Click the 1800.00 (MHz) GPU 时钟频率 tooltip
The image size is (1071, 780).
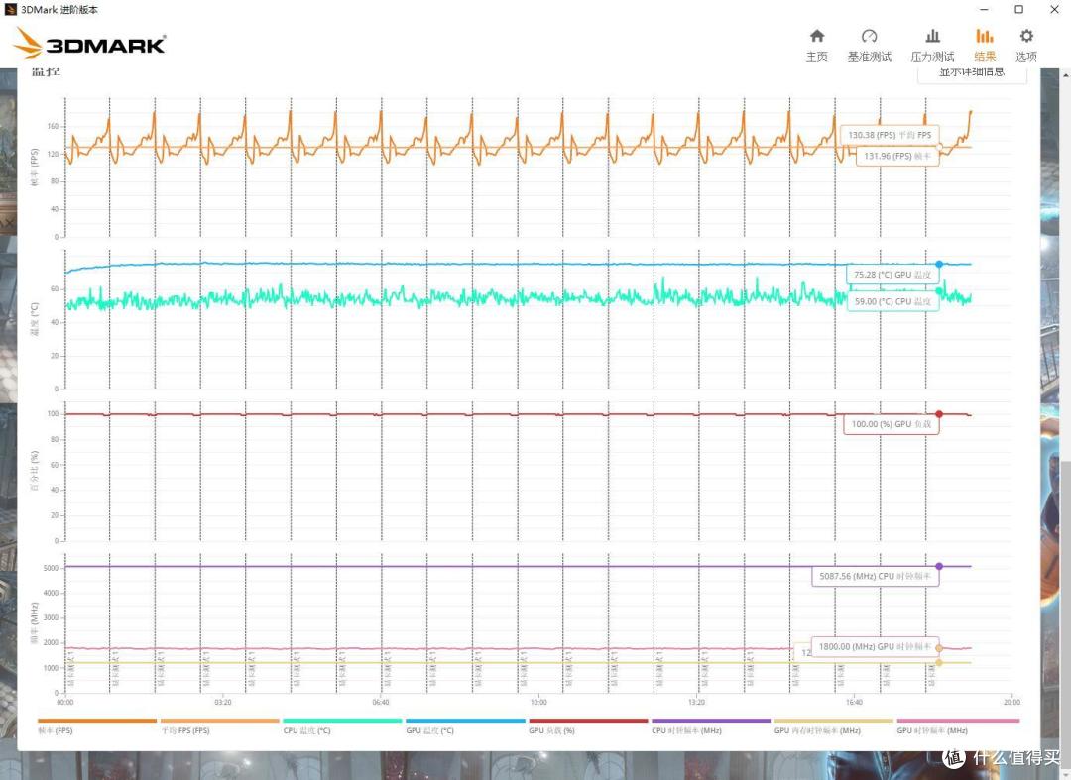point(875,647)
